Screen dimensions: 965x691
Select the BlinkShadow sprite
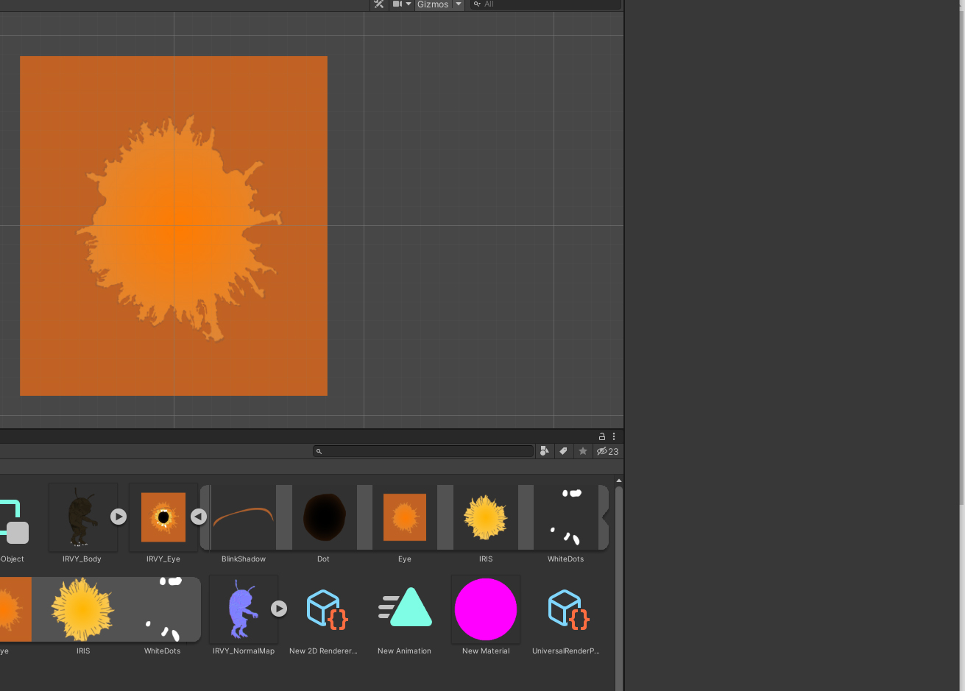[244, 517]
